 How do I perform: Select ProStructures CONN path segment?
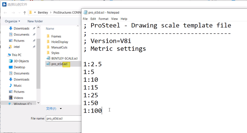pos(67,13)
